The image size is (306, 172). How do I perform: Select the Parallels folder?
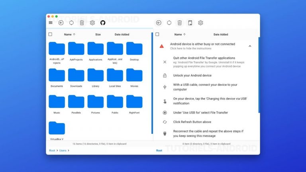coord(76,104)
